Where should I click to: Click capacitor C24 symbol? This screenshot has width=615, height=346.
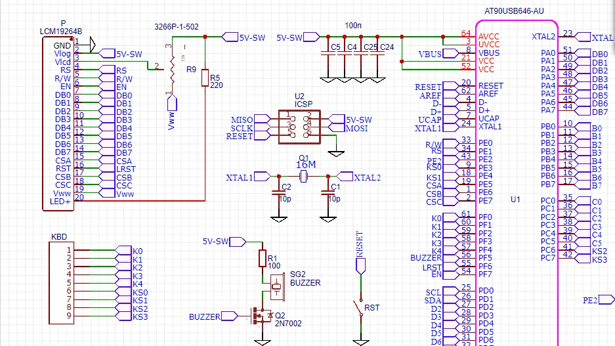(x=377, y=53)
